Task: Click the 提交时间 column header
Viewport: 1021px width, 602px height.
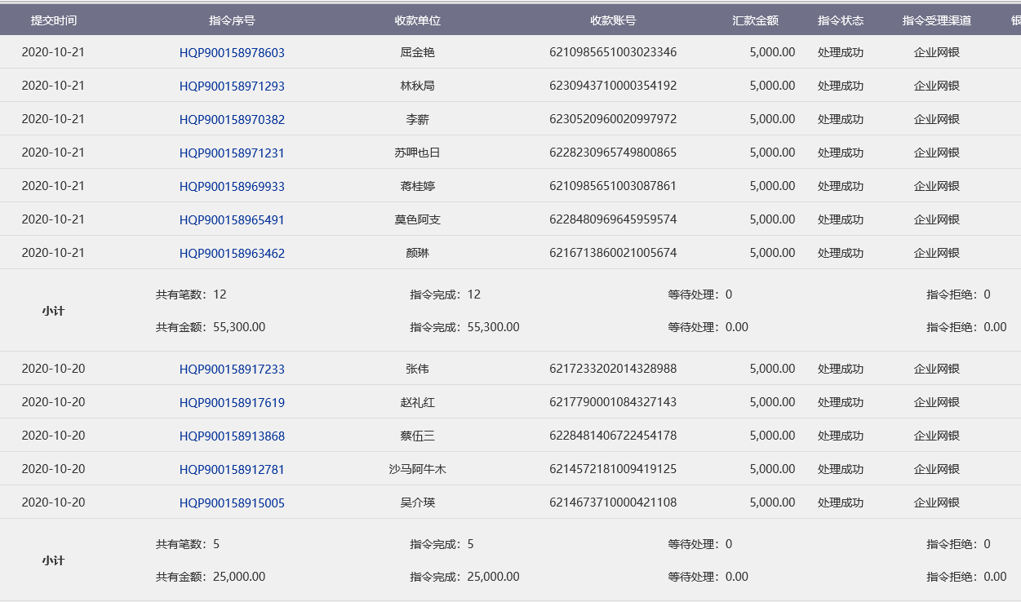Action: tap(53, 20)
